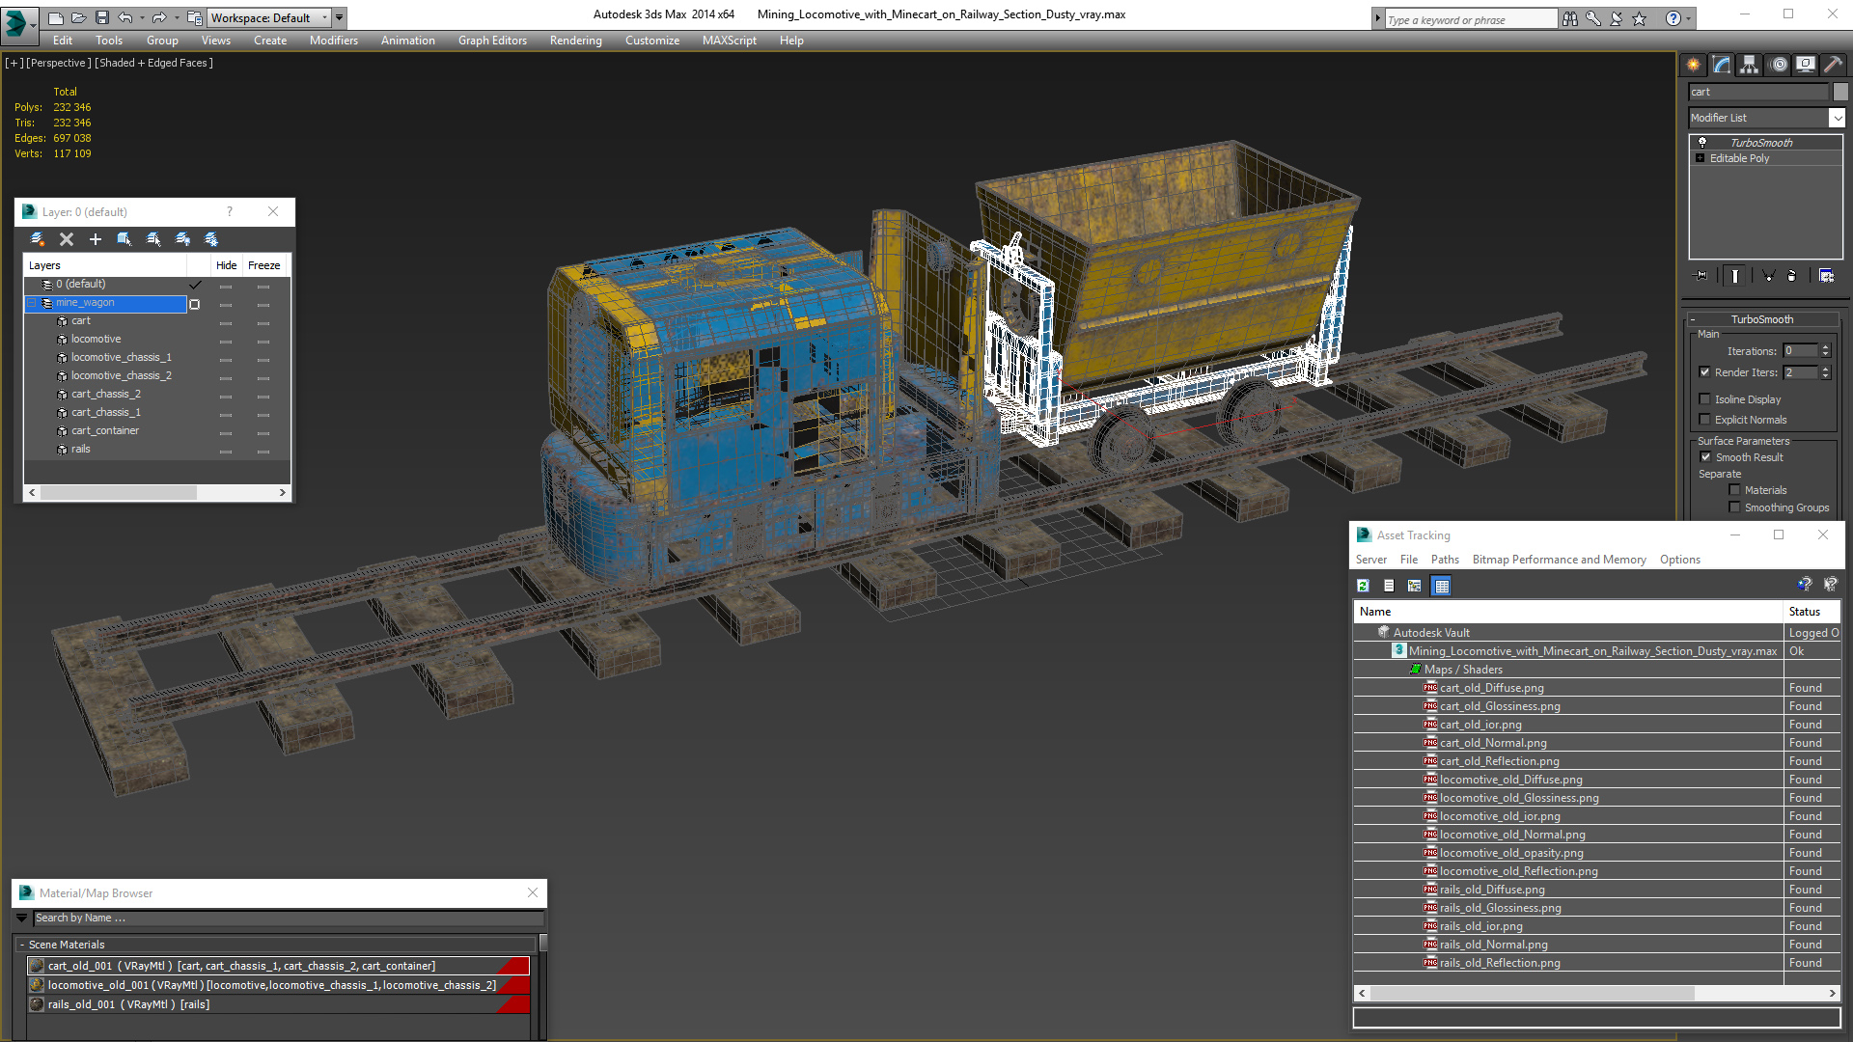The image size is (1853, 1042).
Task: Open the Graph Editors menu
Action: [492, 41]
